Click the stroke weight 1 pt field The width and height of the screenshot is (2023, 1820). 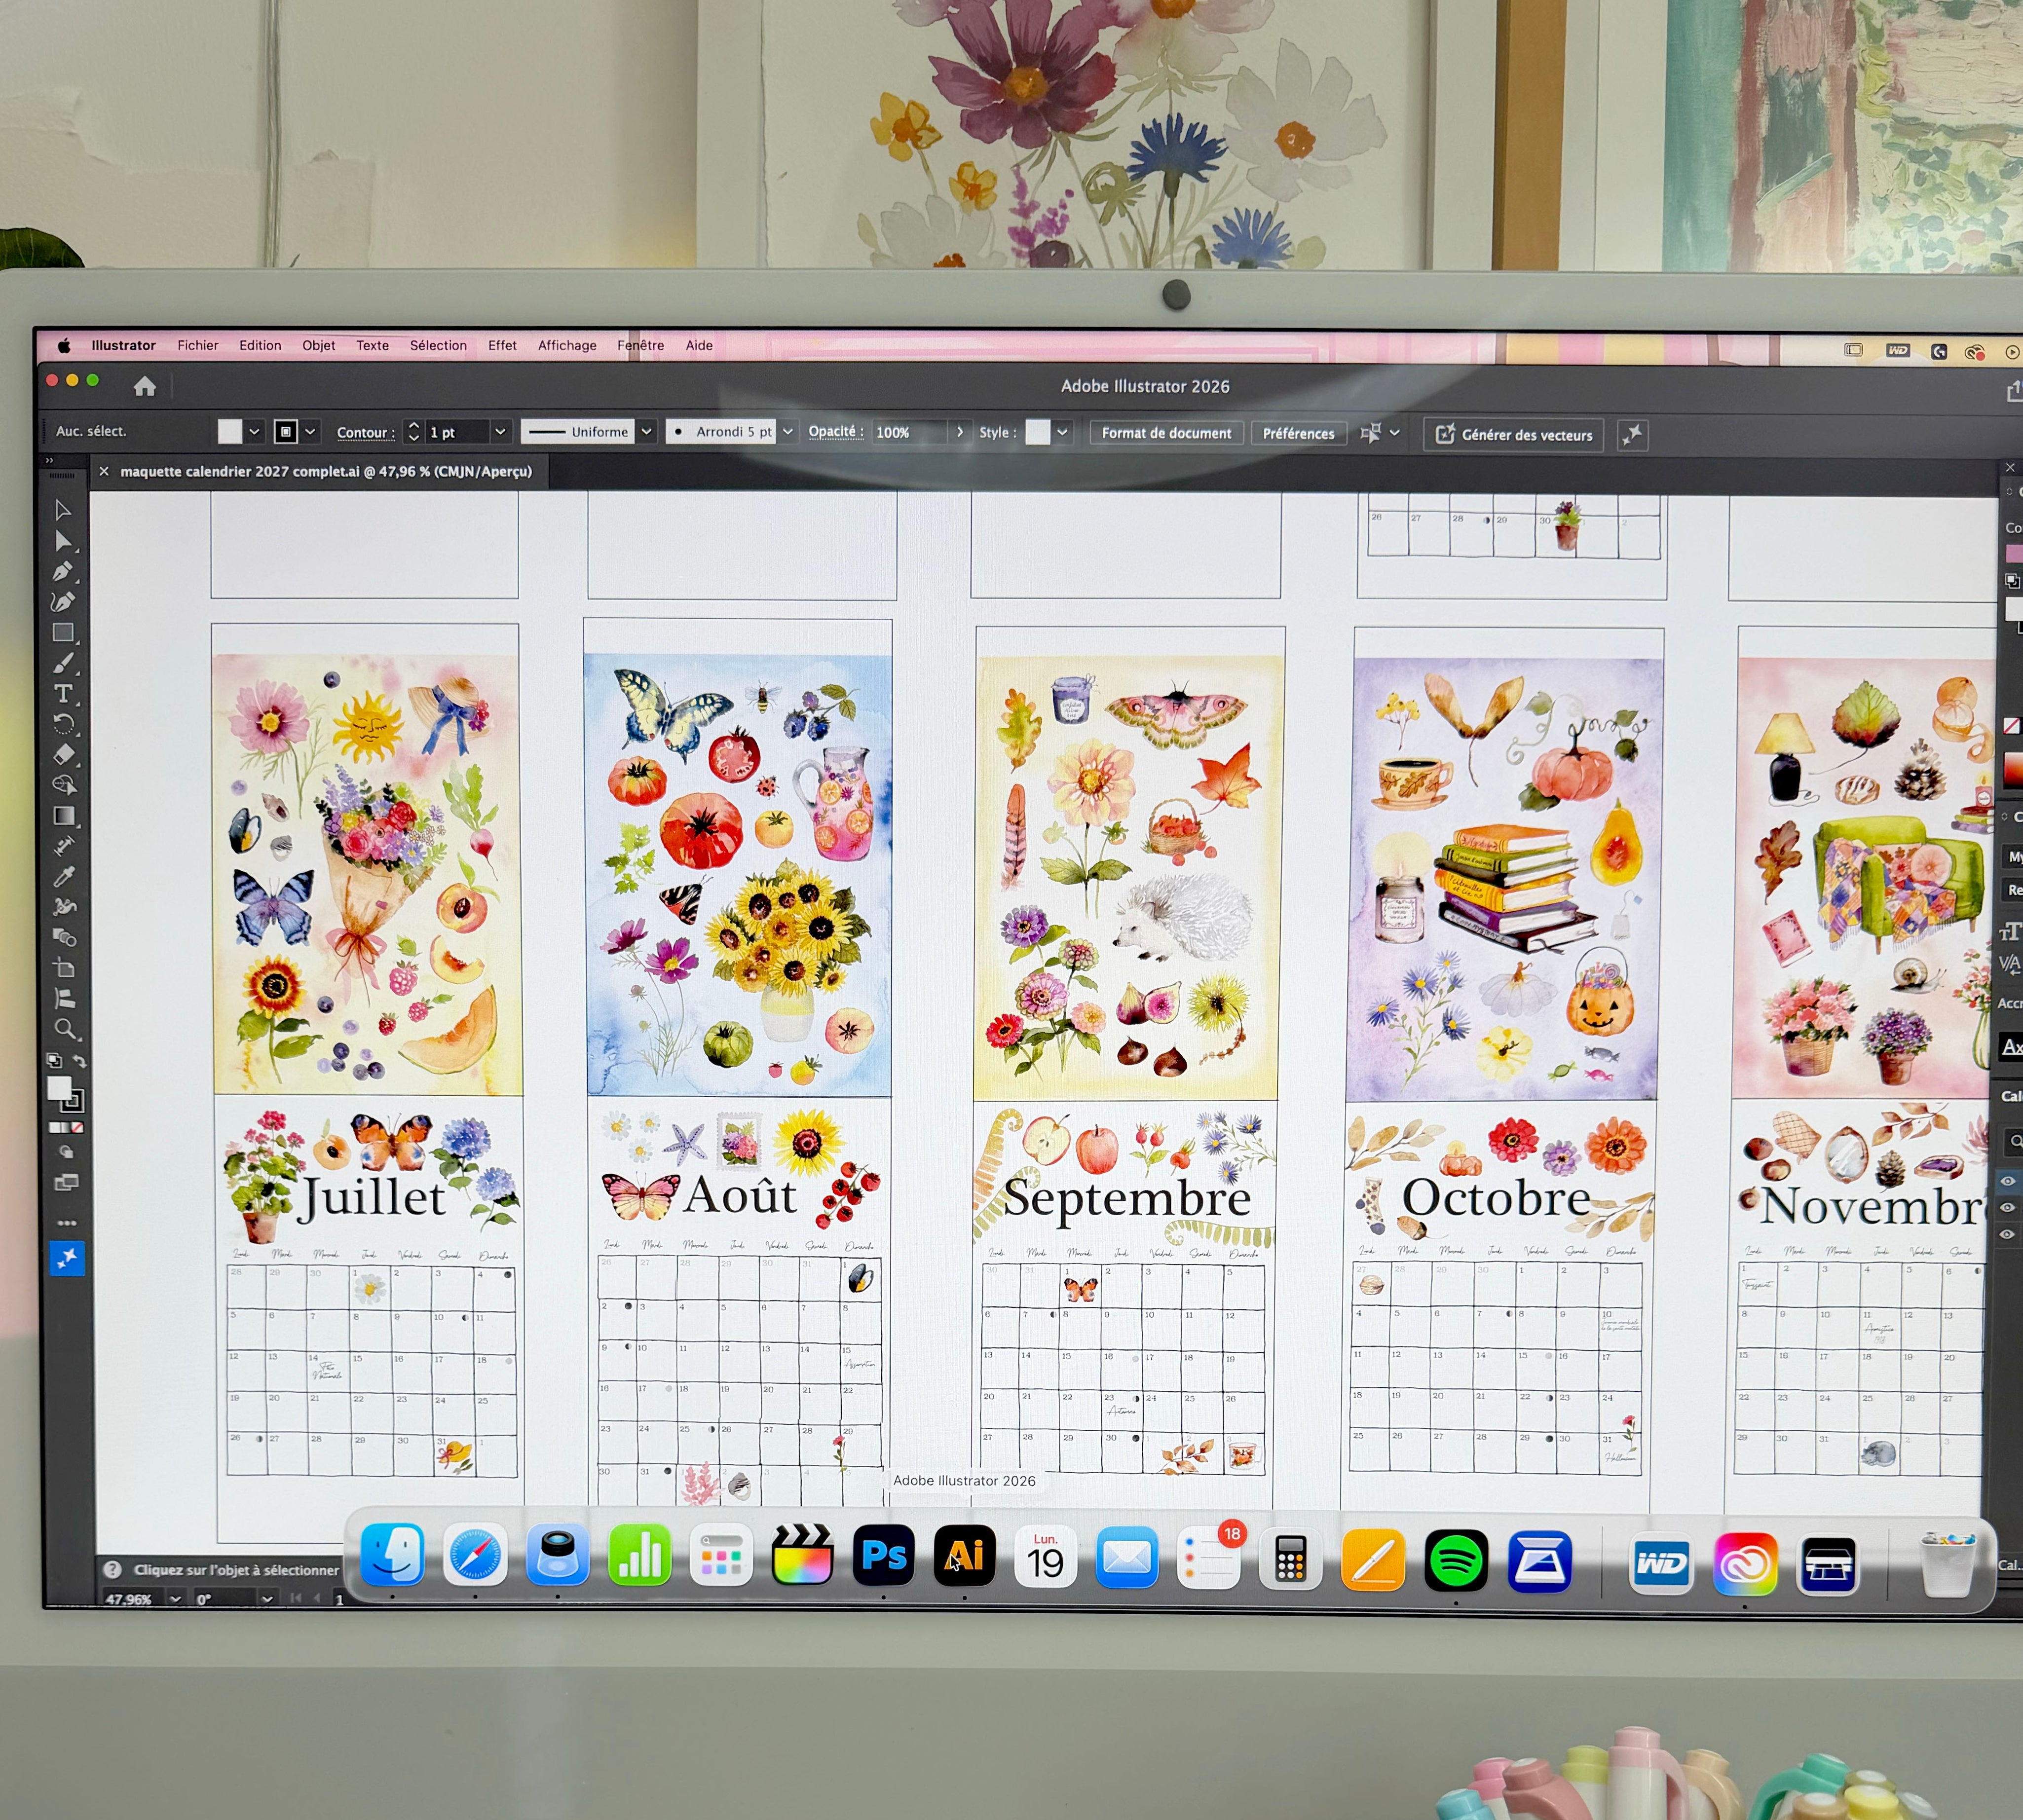(x=457, y=432)
